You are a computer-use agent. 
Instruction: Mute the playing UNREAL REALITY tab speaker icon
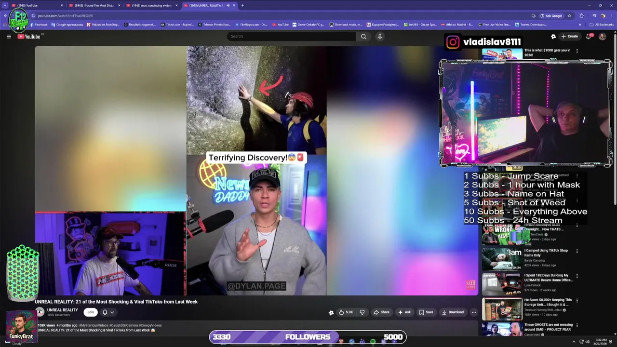click(228, 5)
